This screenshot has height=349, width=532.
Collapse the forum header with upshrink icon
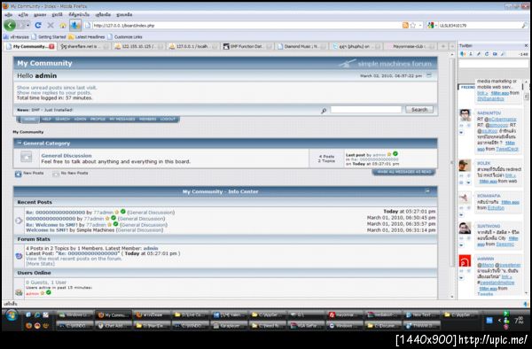pos(429,75)
